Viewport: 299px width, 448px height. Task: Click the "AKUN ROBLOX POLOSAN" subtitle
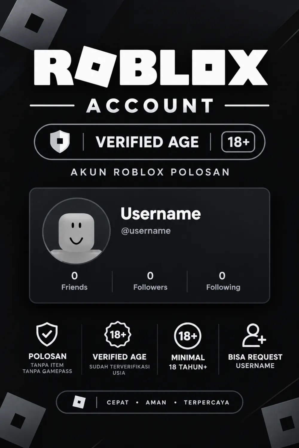click(150, 172)
